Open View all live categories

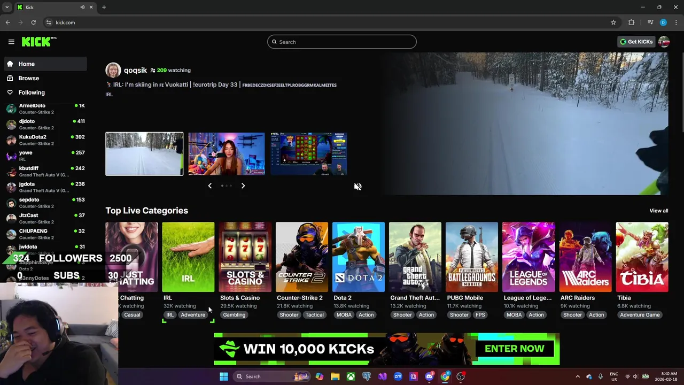tap(658, 211)
